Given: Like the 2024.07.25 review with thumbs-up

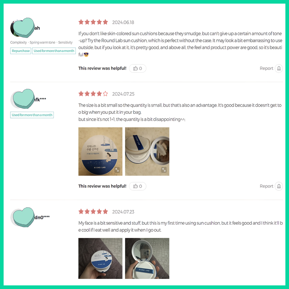Looking at the screenshot, I should point(138,186).
